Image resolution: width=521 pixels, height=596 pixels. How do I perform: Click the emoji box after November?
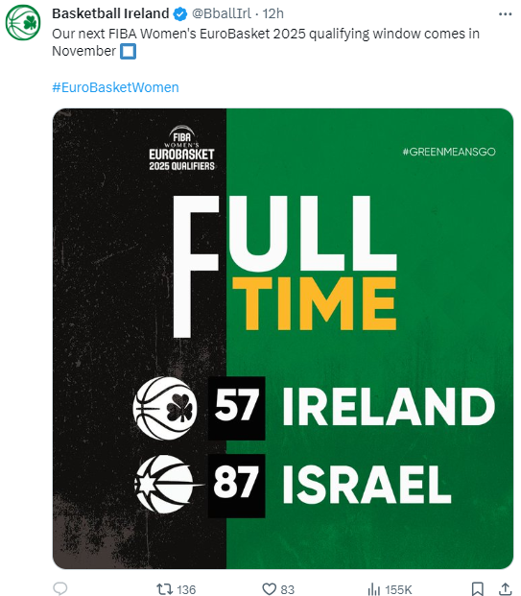[x=128, y=51]
